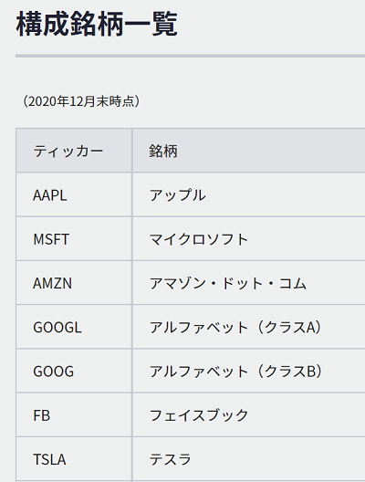Image resolution: width=365 pixels, height=482 pixels.
Task: Select the GOOGL ticker cell
Action: 74,327
